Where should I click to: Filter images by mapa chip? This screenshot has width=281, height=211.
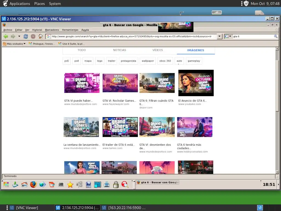[x=88, y=61]
